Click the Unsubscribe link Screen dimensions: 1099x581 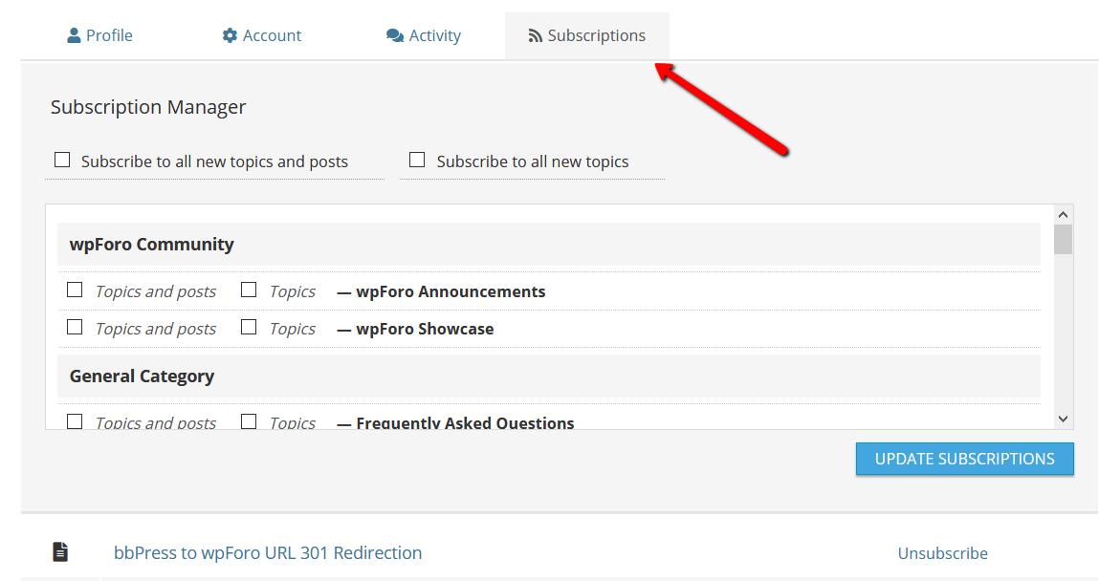click(942, 553)
